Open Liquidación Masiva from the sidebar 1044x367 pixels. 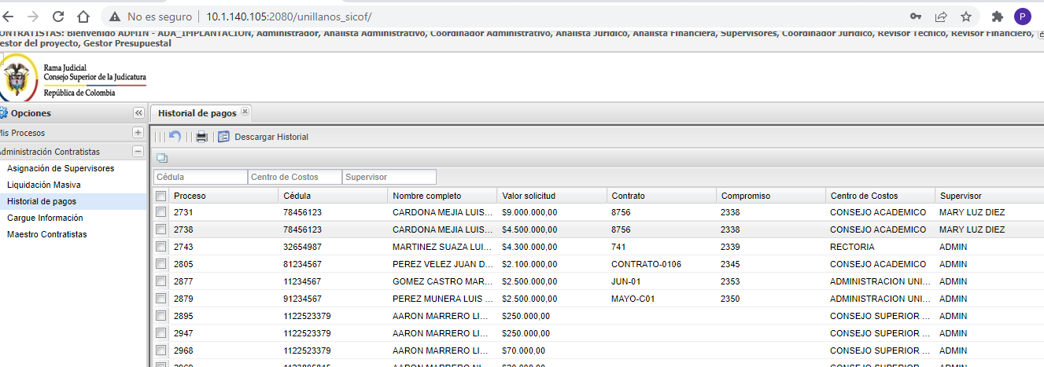(44, 185)
